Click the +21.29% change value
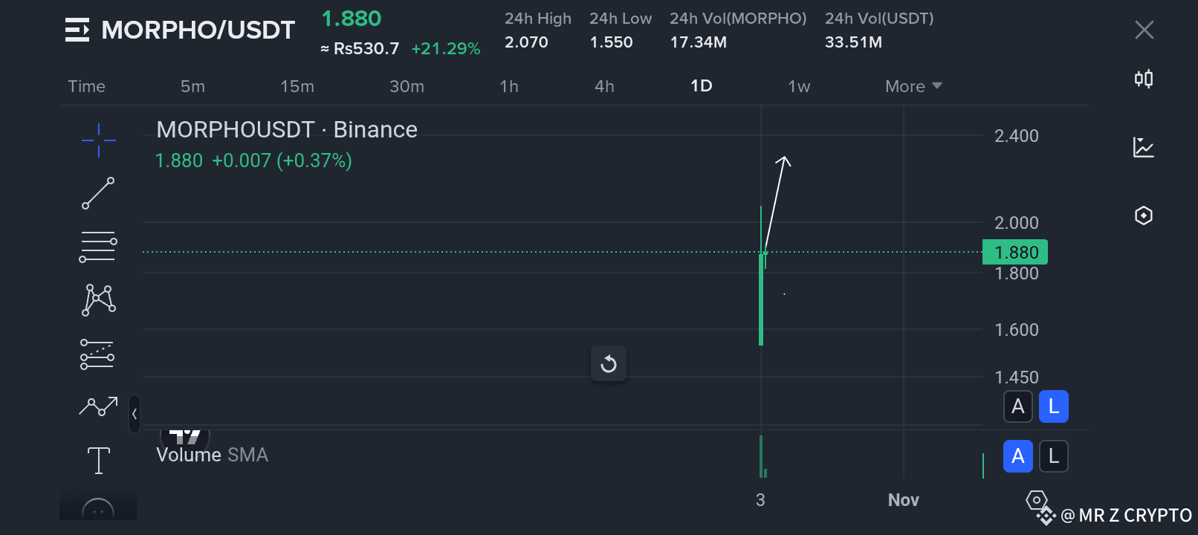 coord(446,49)
